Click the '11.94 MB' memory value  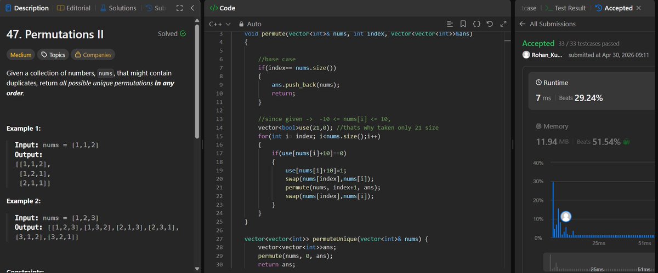553,142
